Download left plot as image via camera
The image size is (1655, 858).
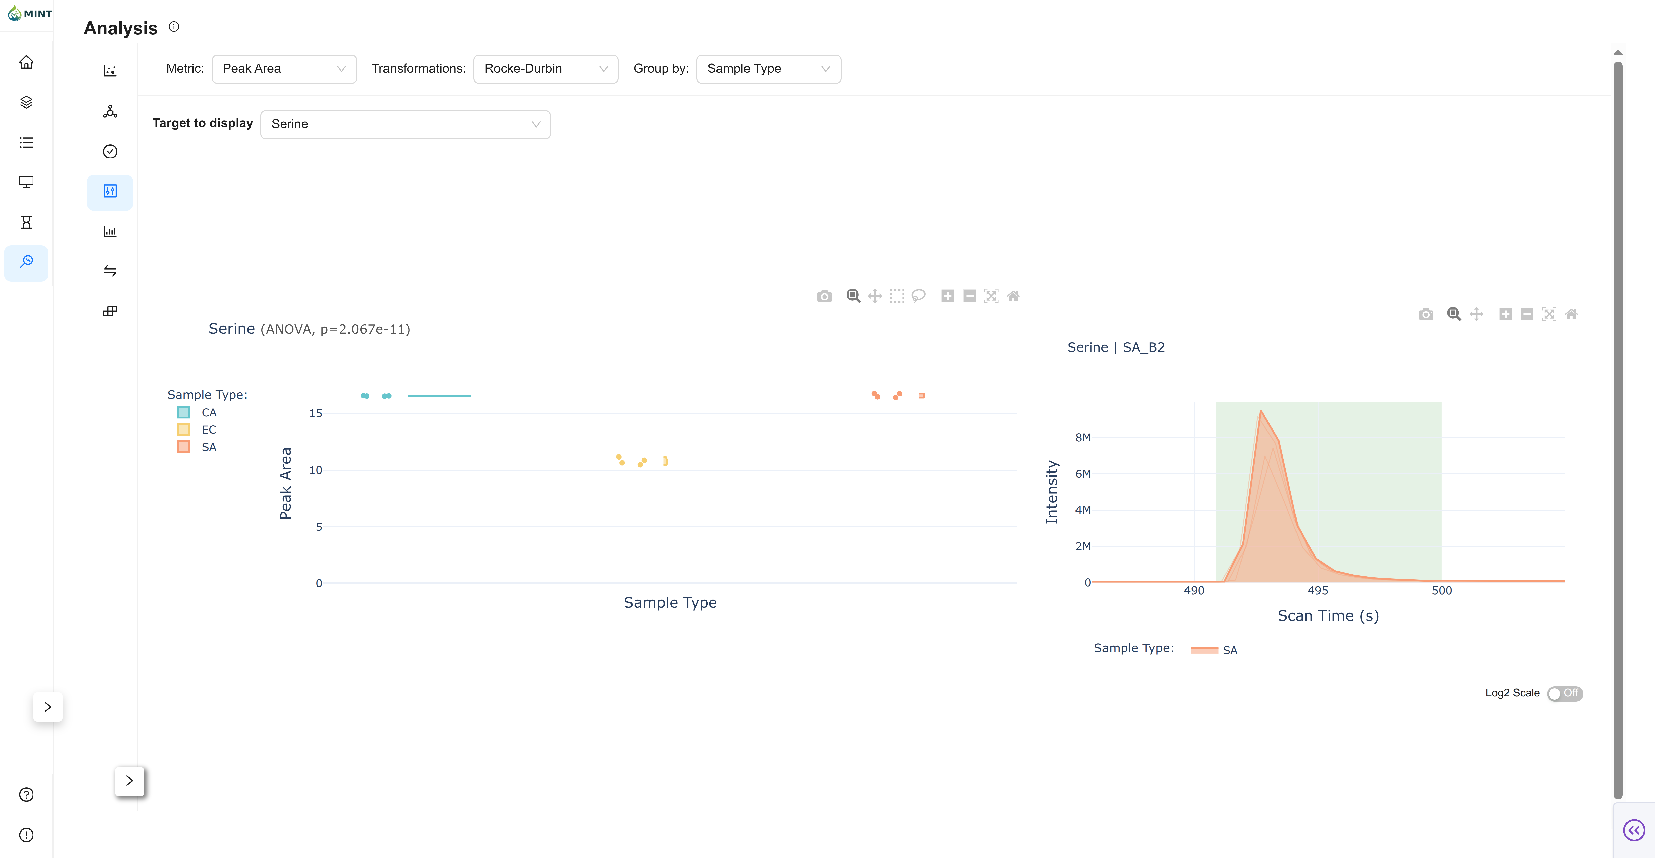(x=824, y=296)
